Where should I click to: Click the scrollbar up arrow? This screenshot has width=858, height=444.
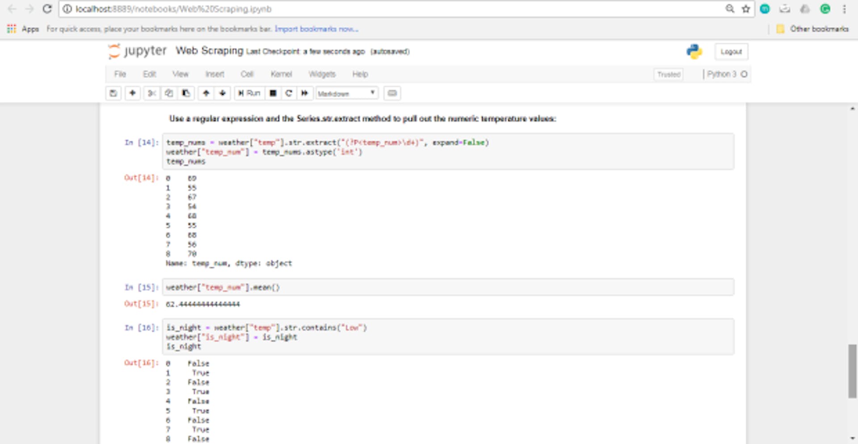coord(853,109)
